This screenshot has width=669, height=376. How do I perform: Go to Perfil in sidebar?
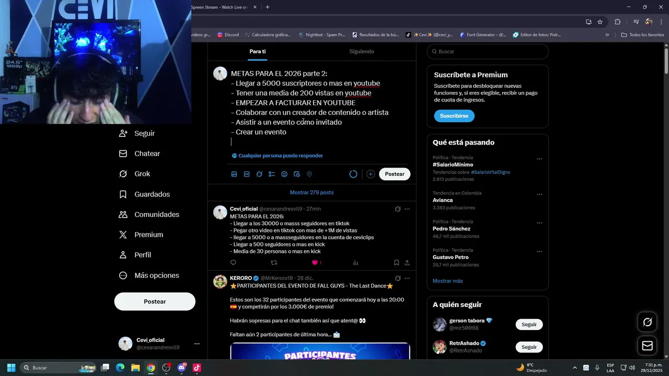(135, 255)
